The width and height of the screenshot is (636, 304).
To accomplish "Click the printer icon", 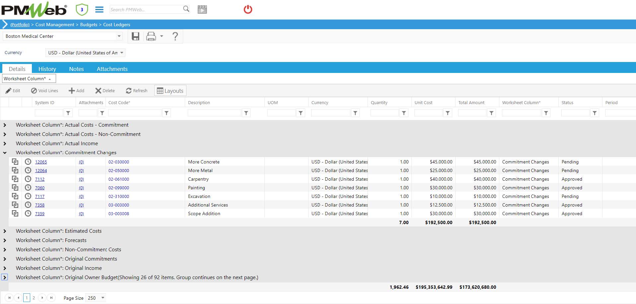I will click(x=151, y=36).
